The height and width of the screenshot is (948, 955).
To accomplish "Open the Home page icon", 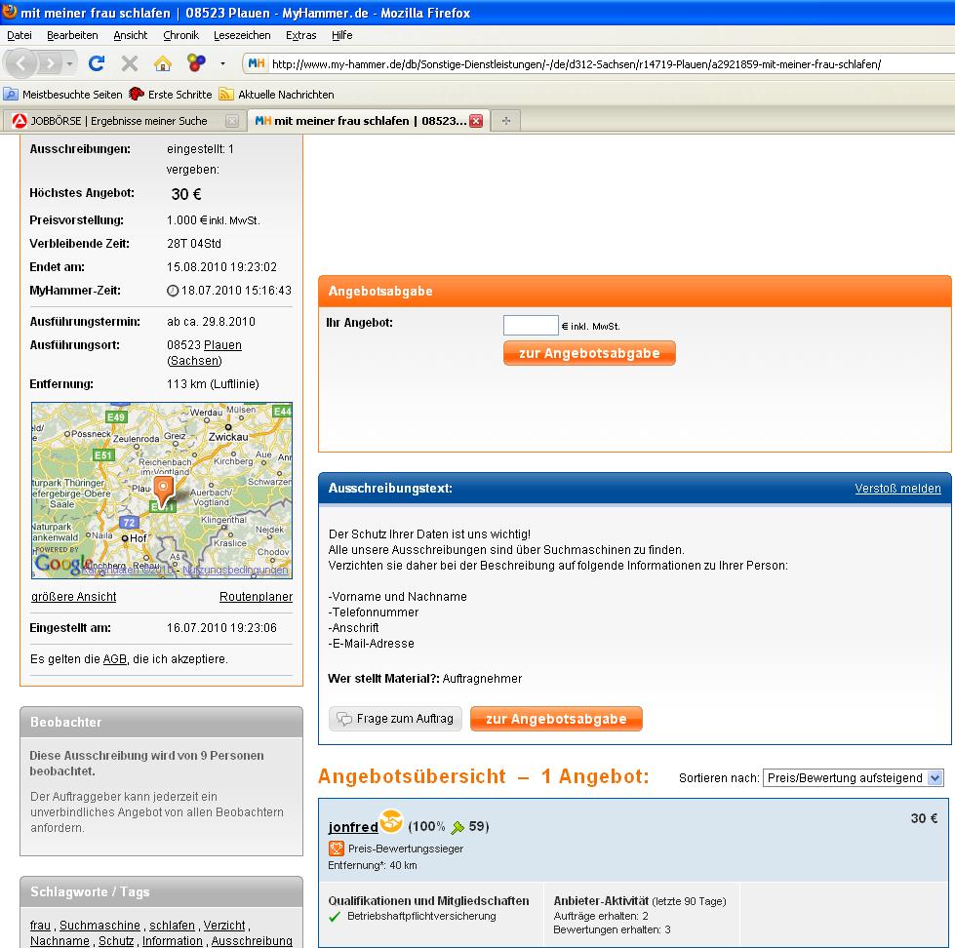I will pyautogui.click(x=162, y=63).
